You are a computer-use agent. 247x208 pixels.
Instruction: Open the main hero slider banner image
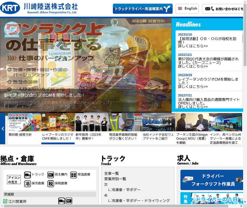point(86,65)
